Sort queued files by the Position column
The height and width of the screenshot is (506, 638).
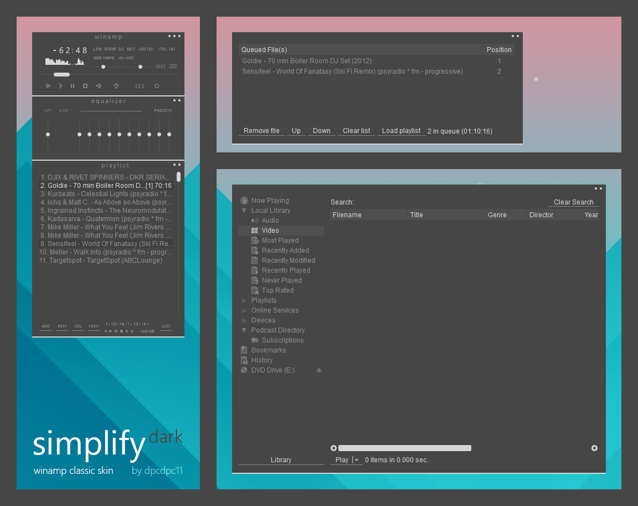click(499, 49)
